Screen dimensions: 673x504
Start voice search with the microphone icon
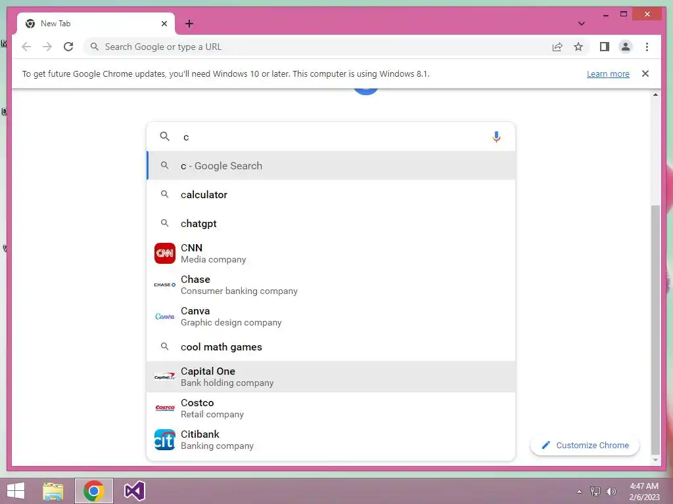(496, 136)
